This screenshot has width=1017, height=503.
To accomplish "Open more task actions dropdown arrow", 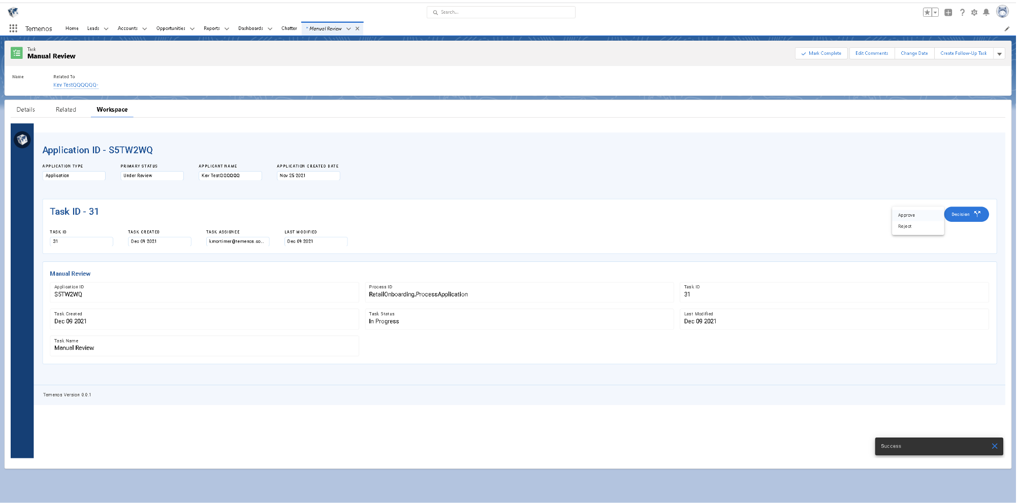I will 999,54.
